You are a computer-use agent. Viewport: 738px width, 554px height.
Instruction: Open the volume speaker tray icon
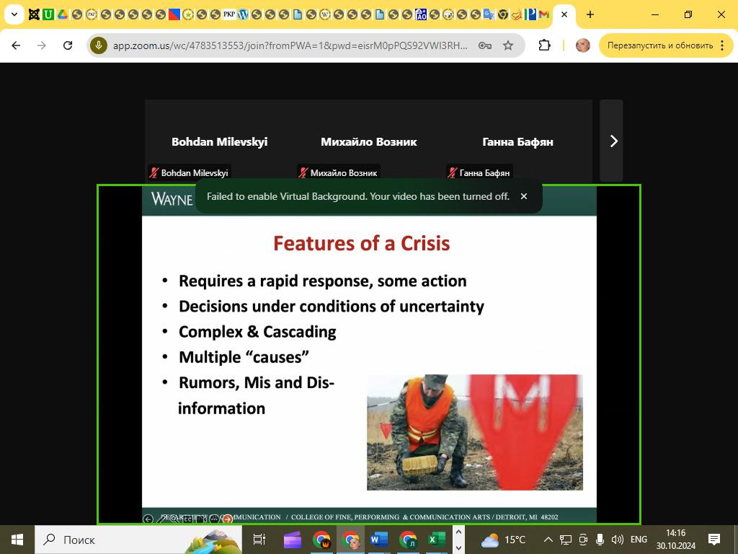pos(617,540)
